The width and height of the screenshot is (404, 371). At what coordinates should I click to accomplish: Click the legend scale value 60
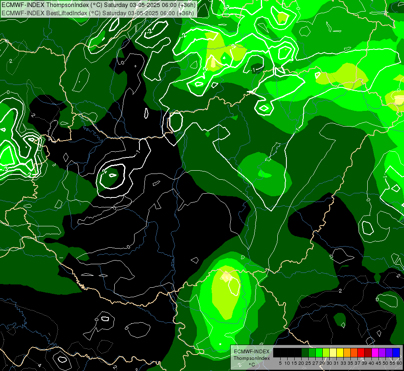[399, 363]
